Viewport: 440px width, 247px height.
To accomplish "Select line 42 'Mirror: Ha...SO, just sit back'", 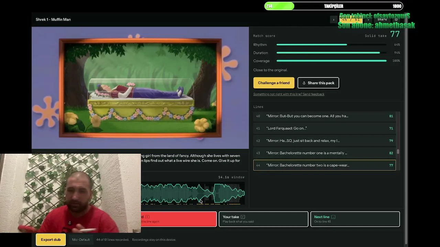I will coord(324,141).
